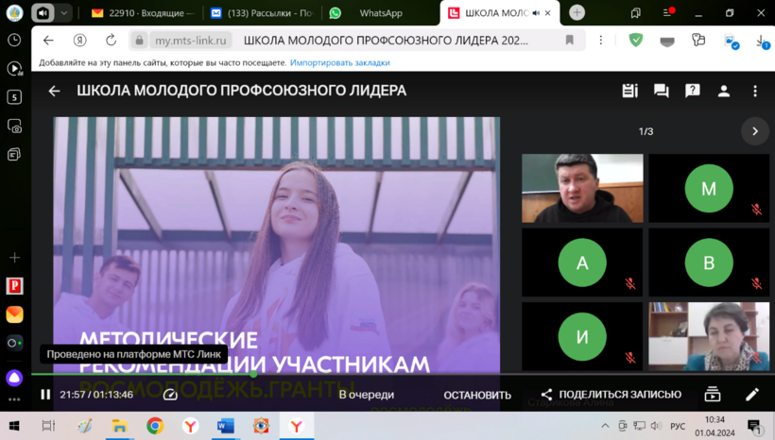Add a sidebar app with the plus
The width and height of the screenshot is (775, 440).
(x=14, y=257)
